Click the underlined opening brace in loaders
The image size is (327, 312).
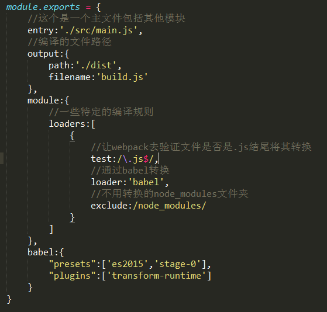point(72,136)
